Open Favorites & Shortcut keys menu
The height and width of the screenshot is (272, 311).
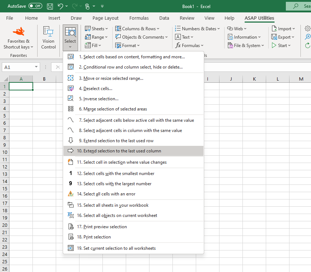(18, 38)
